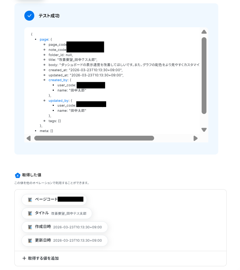The height and width of the screenshot is (270, 240).
Task: Click the icon beside 更新日時
Action: 30,240
